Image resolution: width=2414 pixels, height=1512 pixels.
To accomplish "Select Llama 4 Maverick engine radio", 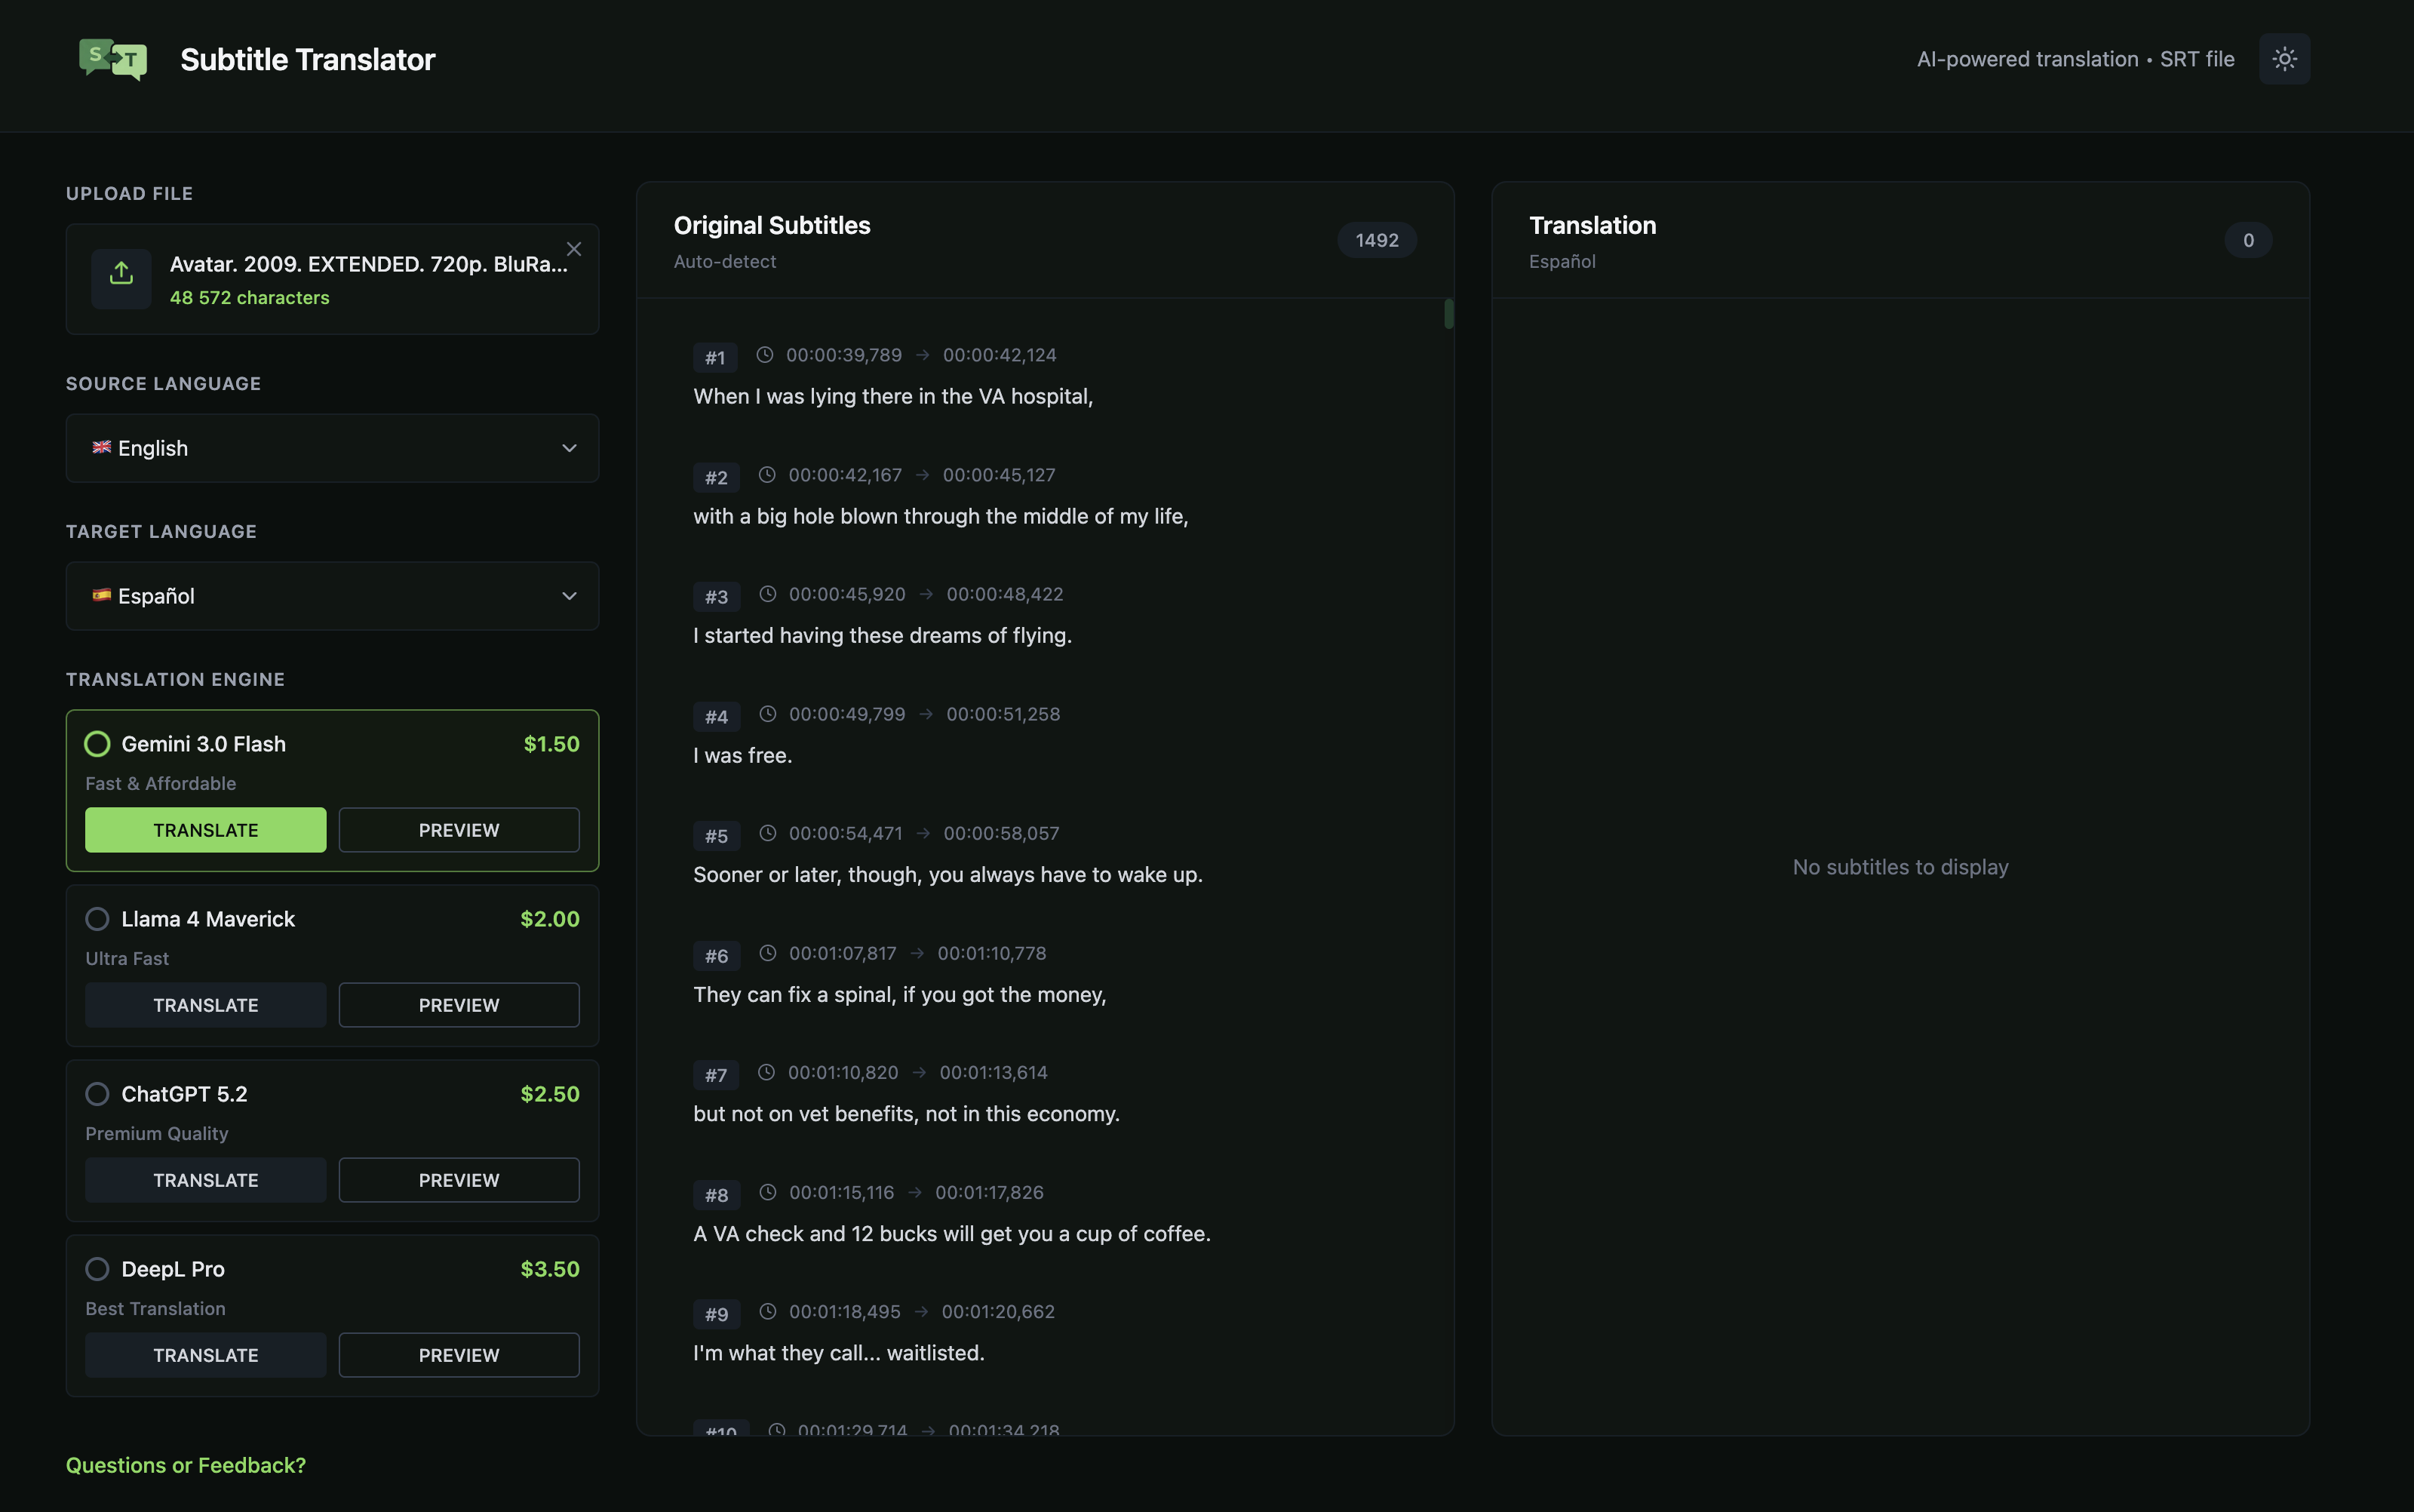I will [97, 919].
